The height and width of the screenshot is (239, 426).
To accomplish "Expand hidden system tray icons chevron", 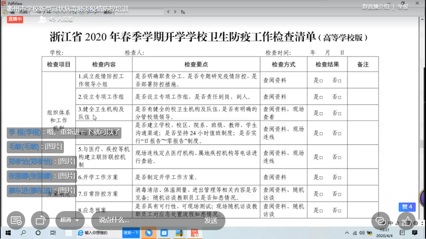I will click(347, 233).
